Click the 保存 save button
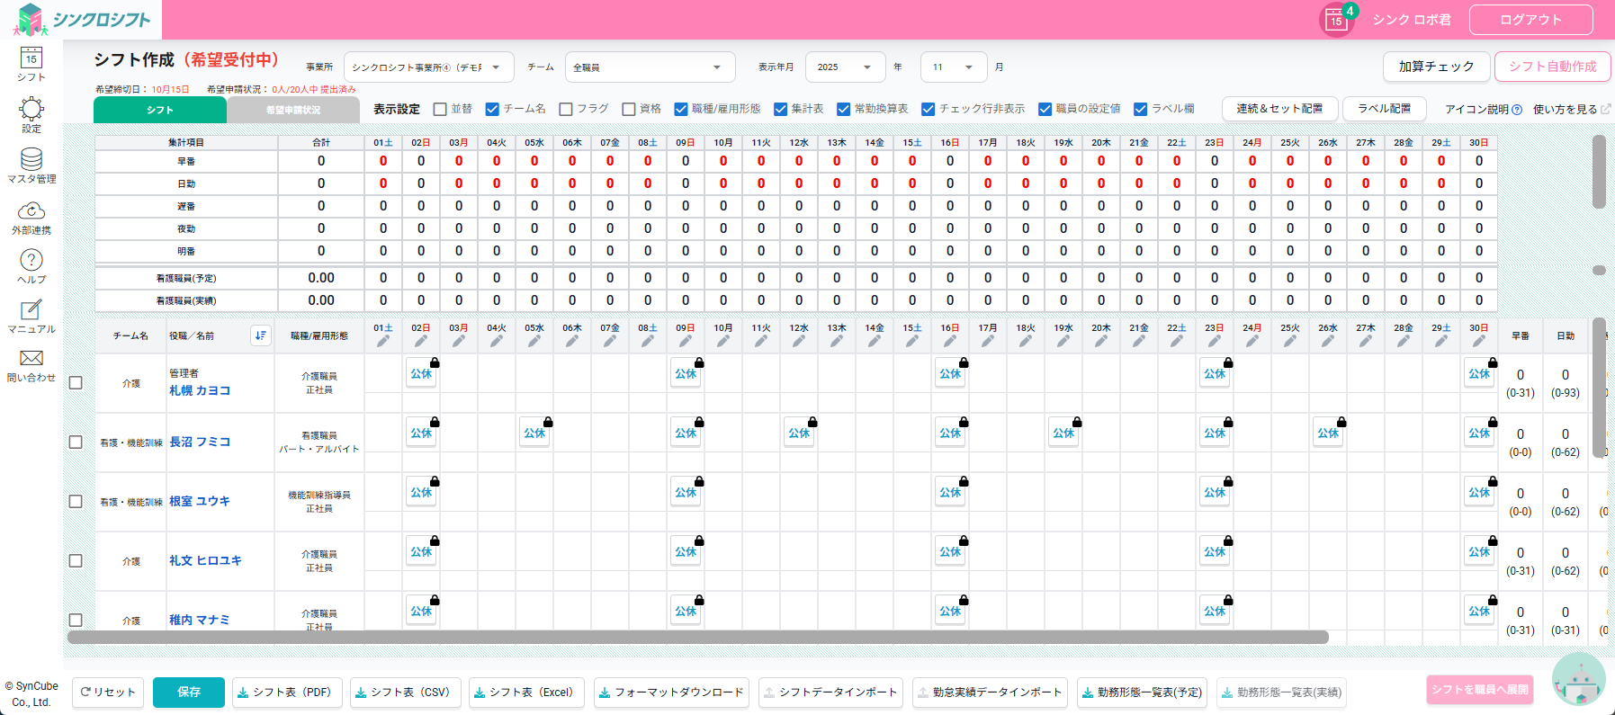The width and height of the screenshot is (1615, 715). point(189,692)
